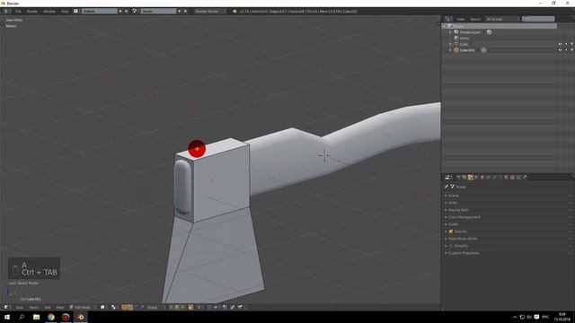The image size is (575, 323).
Task: Open 3D viewport Mesh menu
Action: tap(60, 307)
